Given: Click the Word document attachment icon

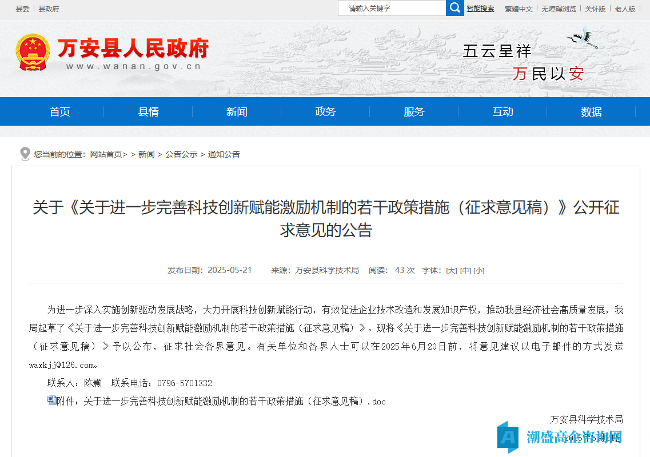Looking at the screenshot, I should (51, 400).
